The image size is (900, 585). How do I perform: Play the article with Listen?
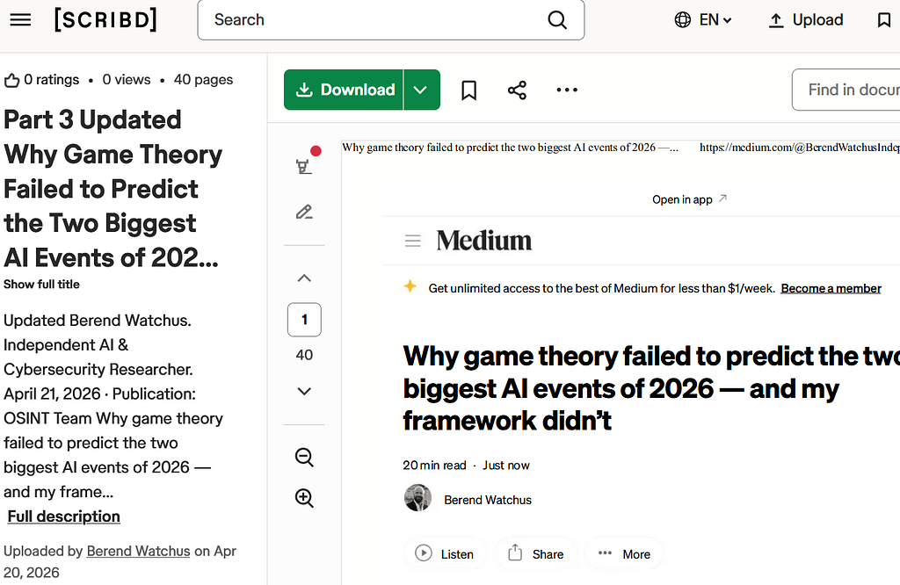tap(445, 553)
